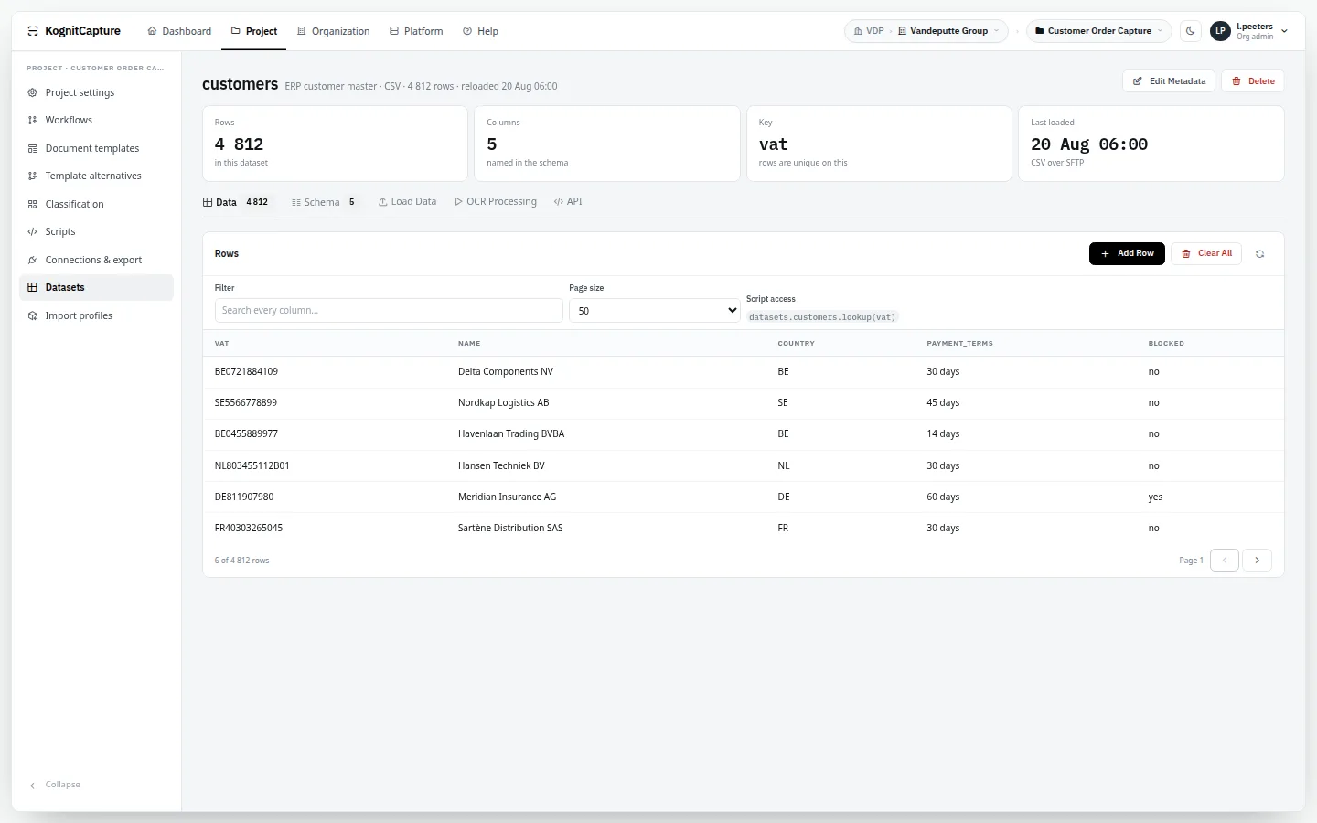
Task: Open the Dashboard menu
Action: [179, 31]
